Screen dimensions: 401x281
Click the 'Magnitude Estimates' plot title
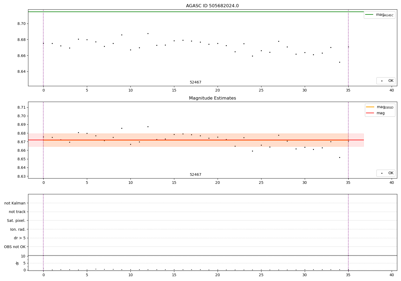click(x=212, y=98)
